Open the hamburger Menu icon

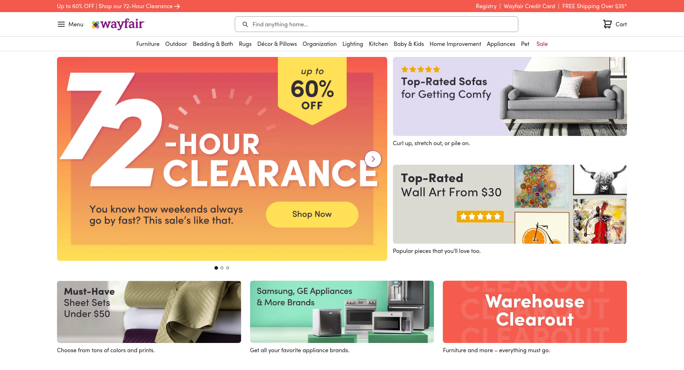click(x=61, y=24)
